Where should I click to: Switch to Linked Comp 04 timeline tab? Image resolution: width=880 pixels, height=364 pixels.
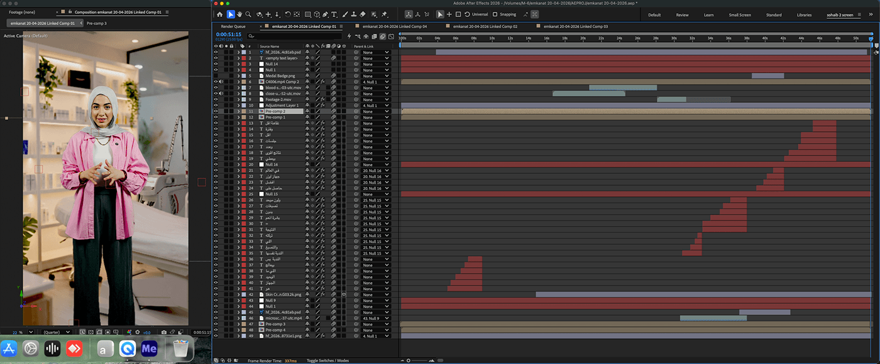[x=395, y=26]
